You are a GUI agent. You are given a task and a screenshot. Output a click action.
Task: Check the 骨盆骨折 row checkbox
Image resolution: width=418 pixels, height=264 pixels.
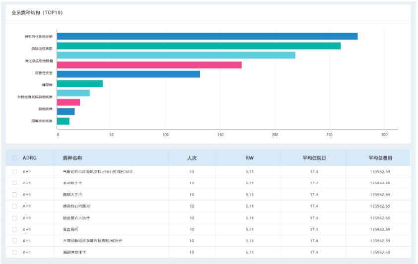(x=14, y=229)
